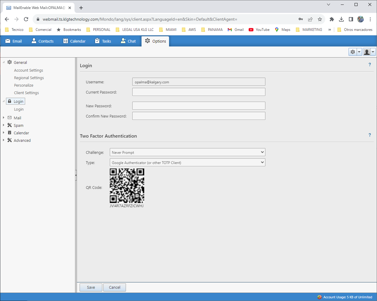Image resolution: width=377 pixels, height=301 pixels.
Task: Open the Chat tab
Action: (x=128, y=41)
